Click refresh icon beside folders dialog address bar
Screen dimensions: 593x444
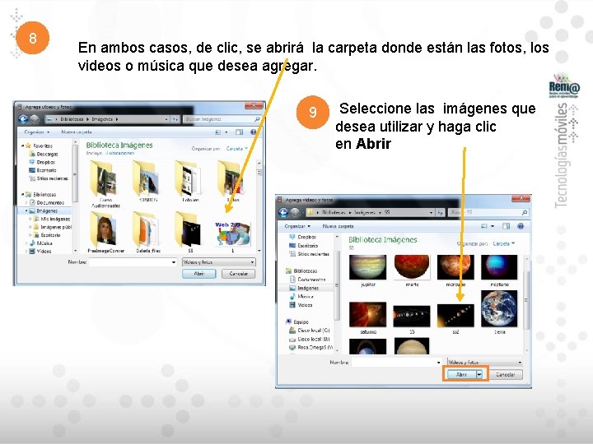click(x=175, y=119)
